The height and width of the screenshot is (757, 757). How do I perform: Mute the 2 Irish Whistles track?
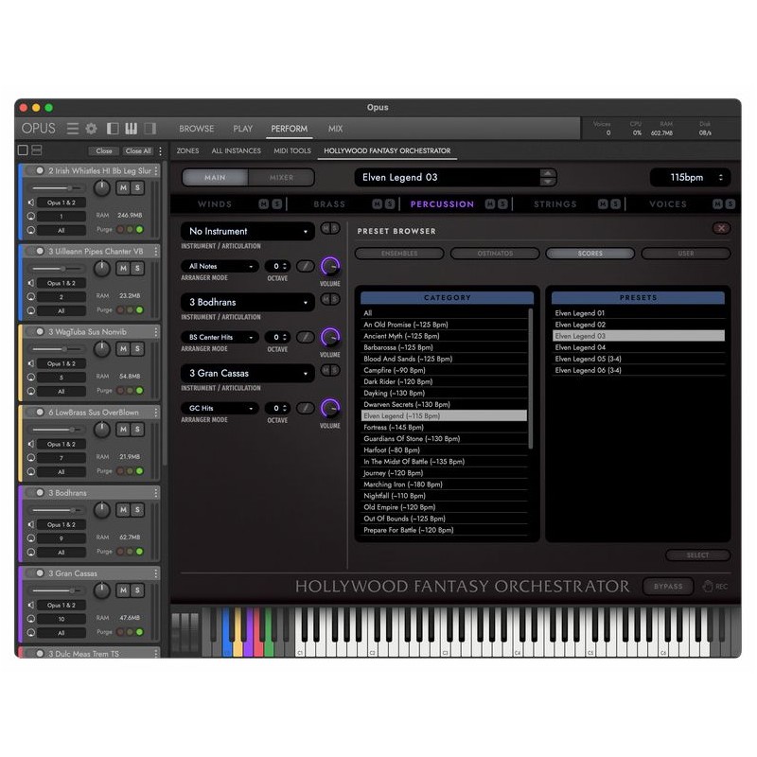click(123, 188)
